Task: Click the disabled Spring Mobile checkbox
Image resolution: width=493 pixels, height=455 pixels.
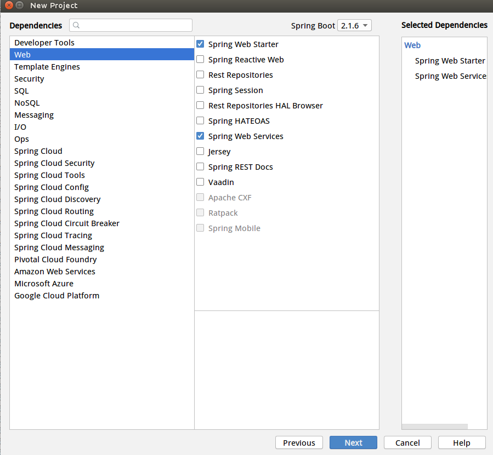Action: pos(200,228)
